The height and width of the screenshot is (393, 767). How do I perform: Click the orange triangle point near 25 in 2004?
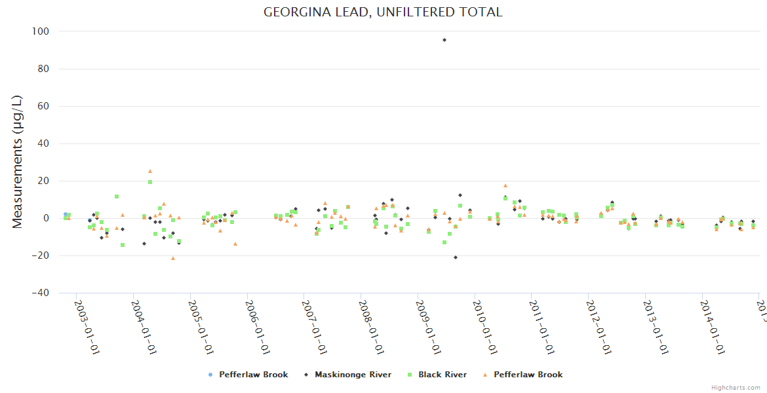[x=150, y=172]
